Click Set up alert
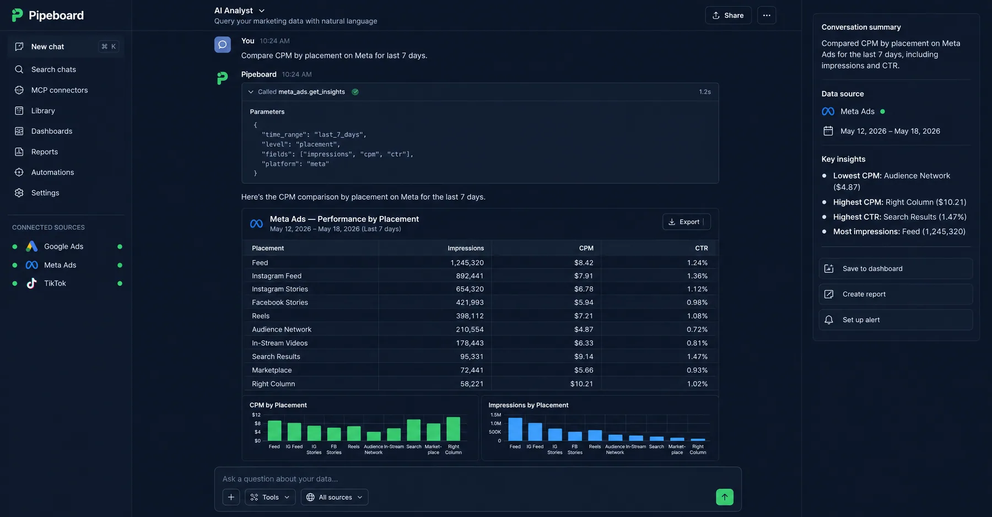The height and width of the screenshot is (517, 992). click(x=896, y=320)
